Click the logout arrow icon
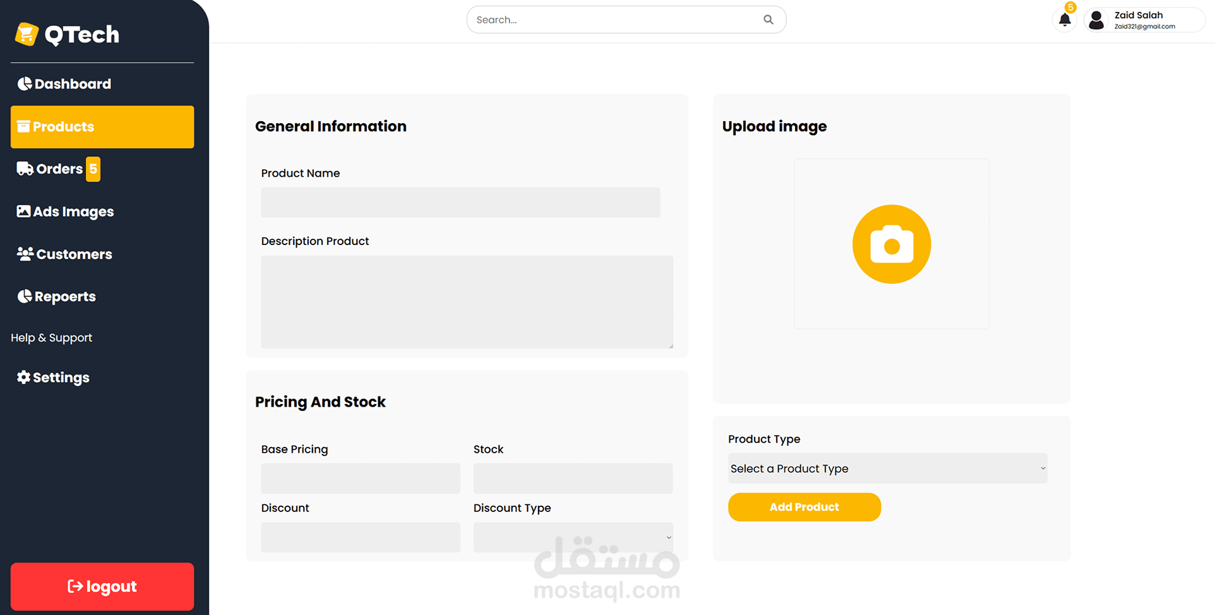The height and width of the screenshot is (615, 1215). [x=75, y=587]
